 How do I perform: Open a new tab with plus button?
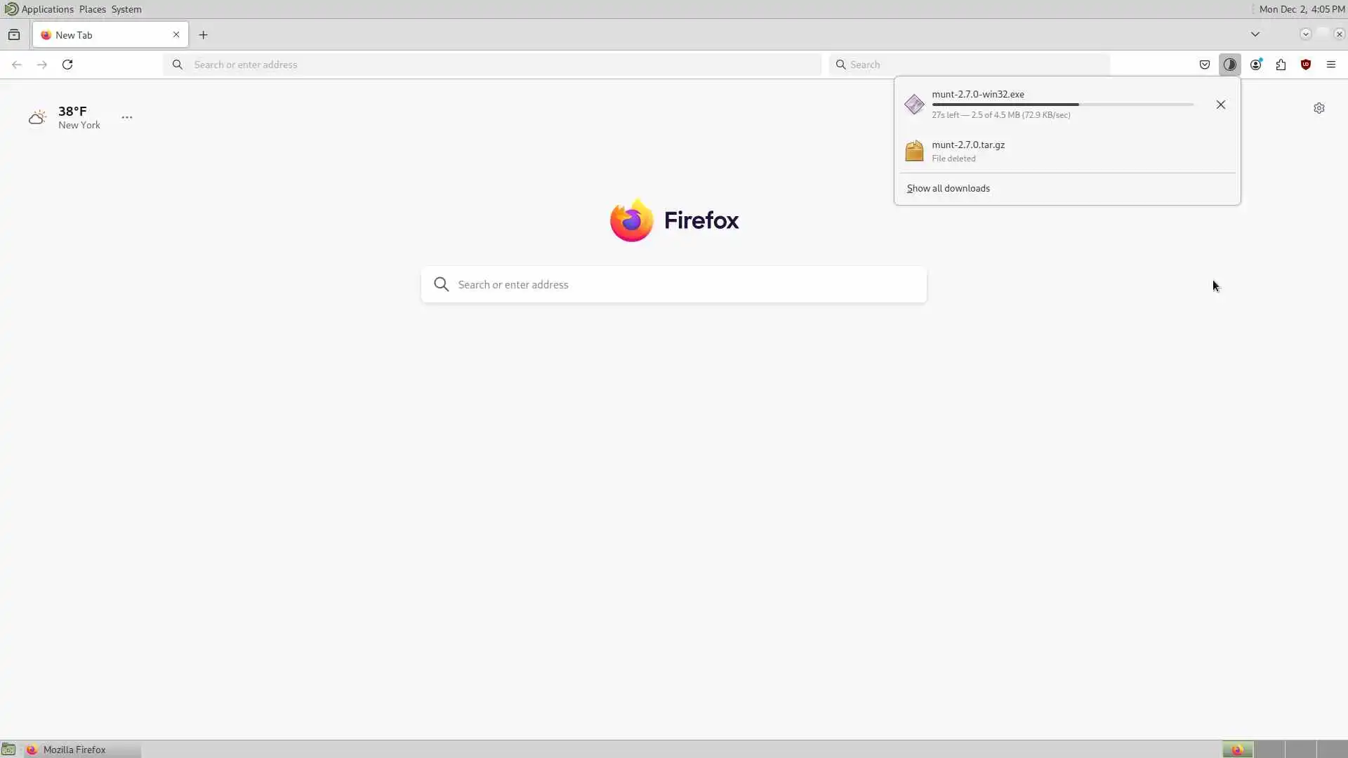(204, 35)
